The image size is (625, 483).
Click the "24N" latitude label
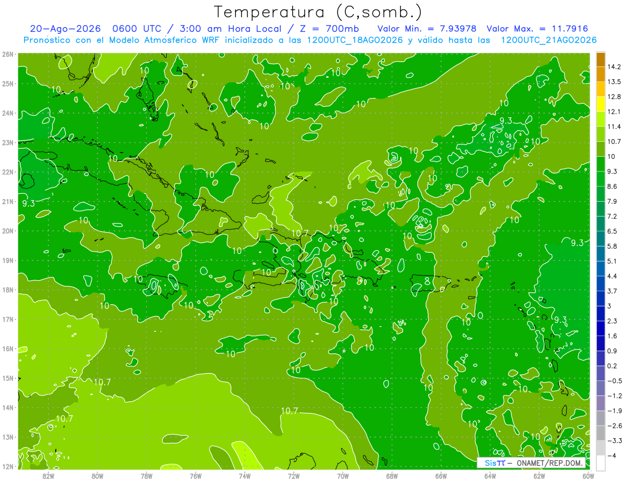click(x=8, y=113)
